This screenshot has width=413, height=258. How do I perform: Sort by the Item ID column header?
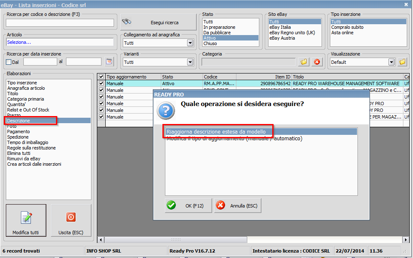pos(264,77)
